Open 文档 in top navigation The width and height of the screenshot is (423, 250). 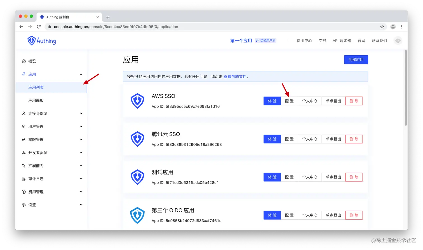[x=322, y=41]
